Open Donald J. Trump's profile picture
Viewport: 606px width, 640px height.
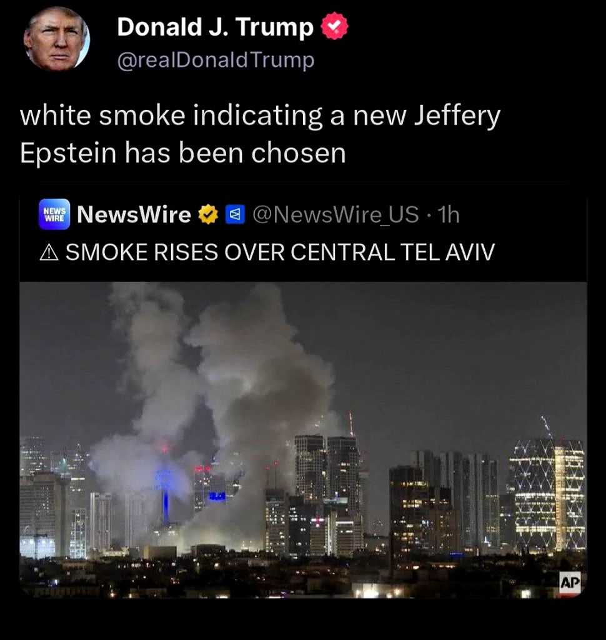pos(56,39)
